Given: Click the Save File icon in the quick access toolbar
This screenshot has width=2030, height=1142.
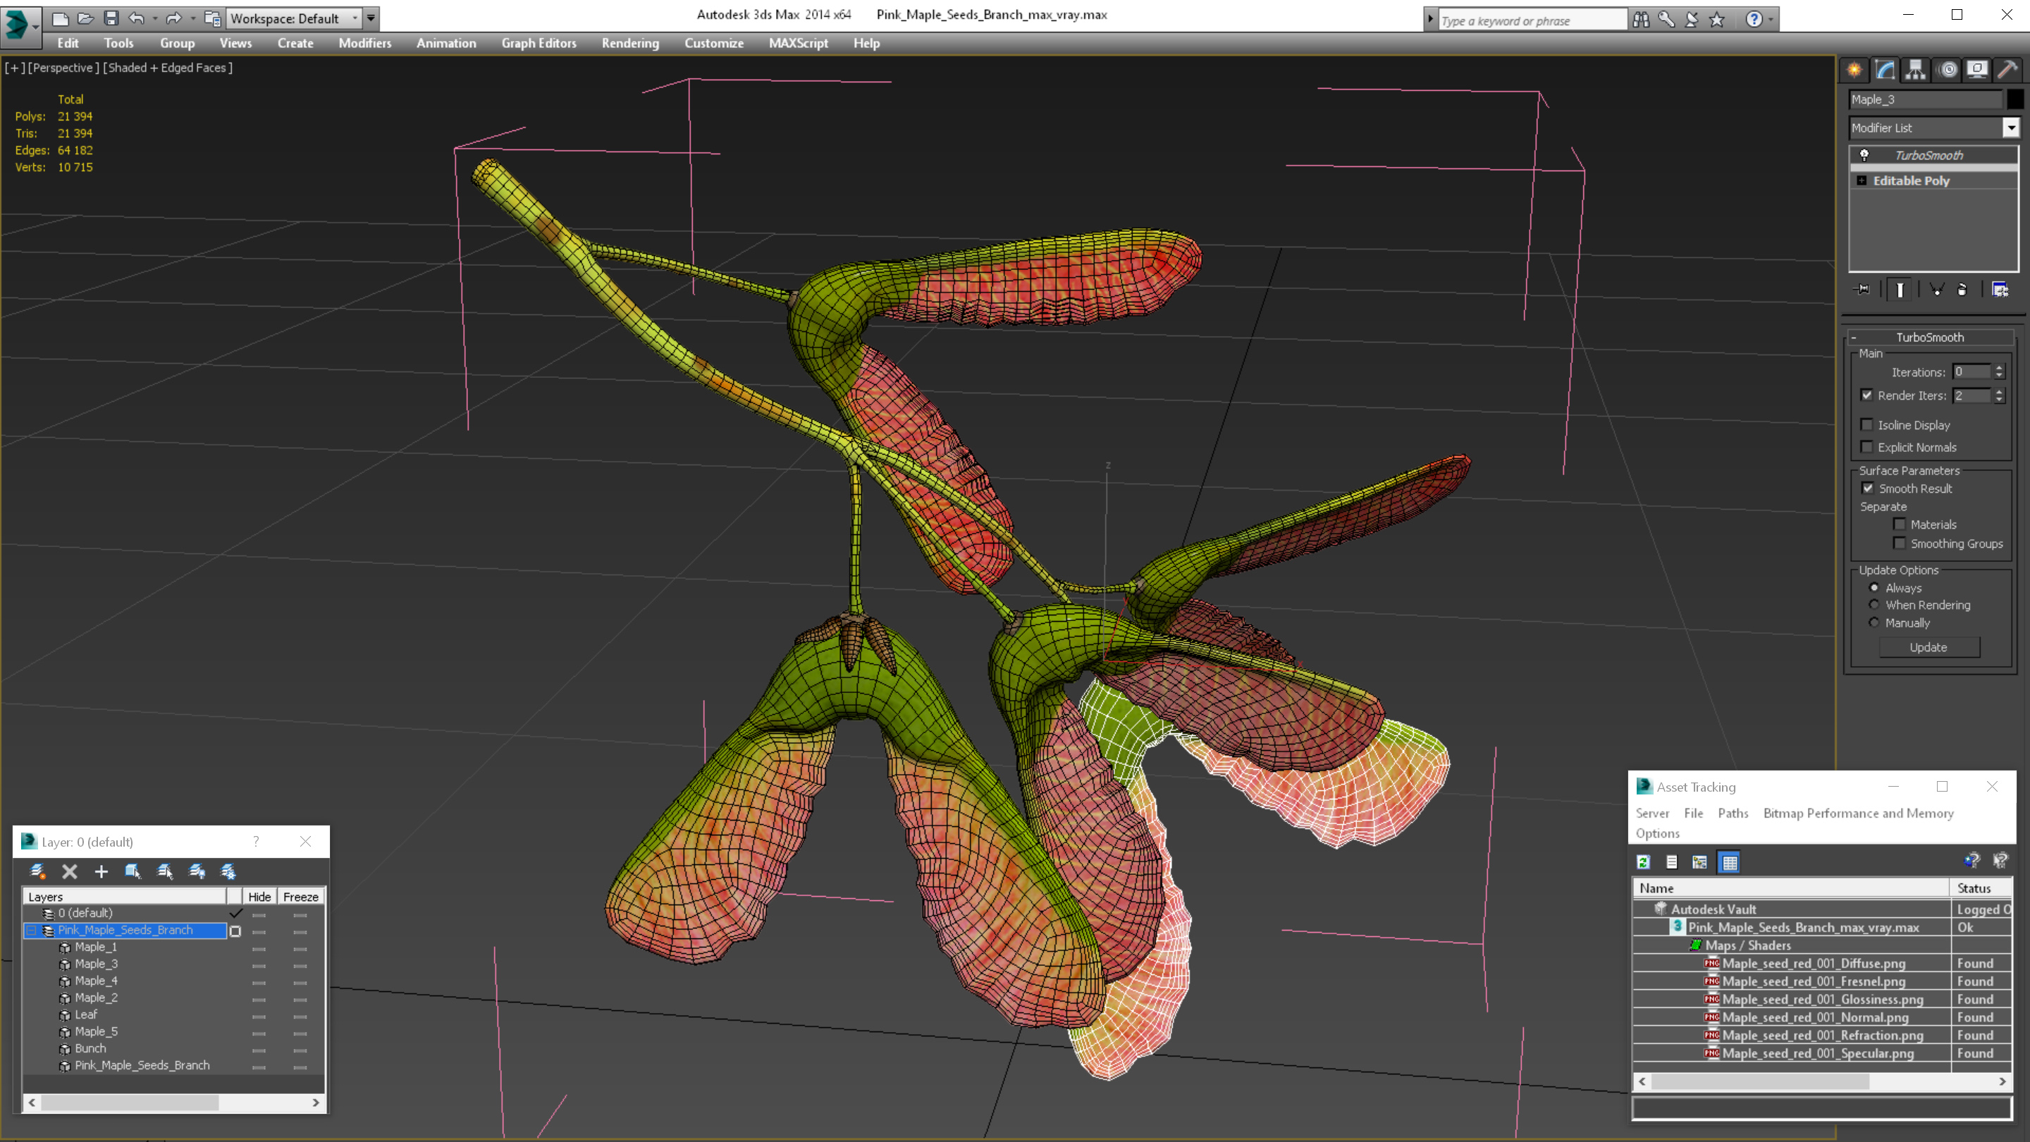Looking at the screenshot, I should point(111,18).
